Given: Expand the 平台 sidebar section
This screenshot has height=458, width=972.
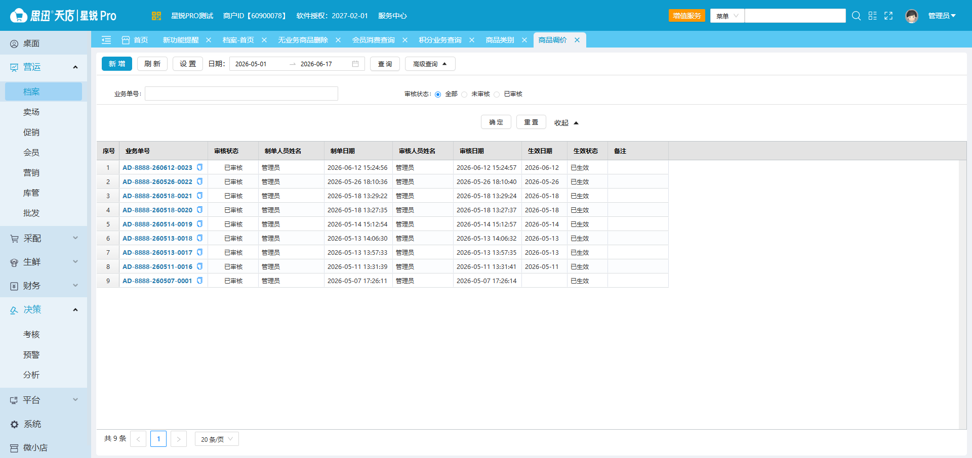Looking at the screenshot, I should 75,400.
